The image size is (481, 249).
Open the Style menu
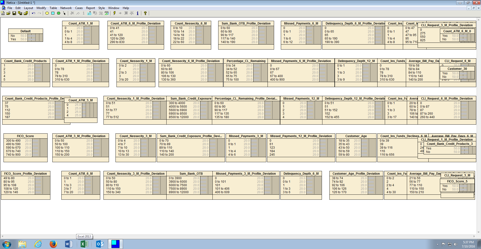(x=101, y=8)
